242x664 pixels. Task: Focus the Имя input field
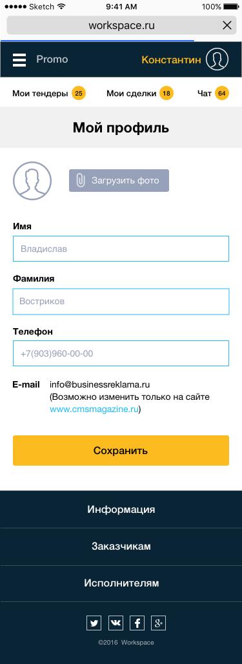[121, 249]
